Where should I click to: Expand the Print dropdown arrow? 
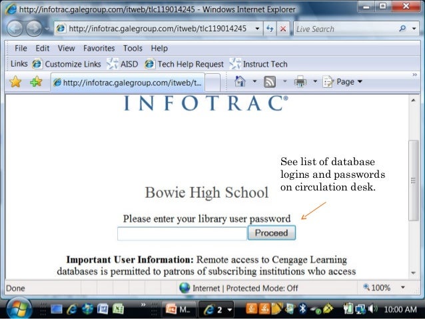(315, 81)
